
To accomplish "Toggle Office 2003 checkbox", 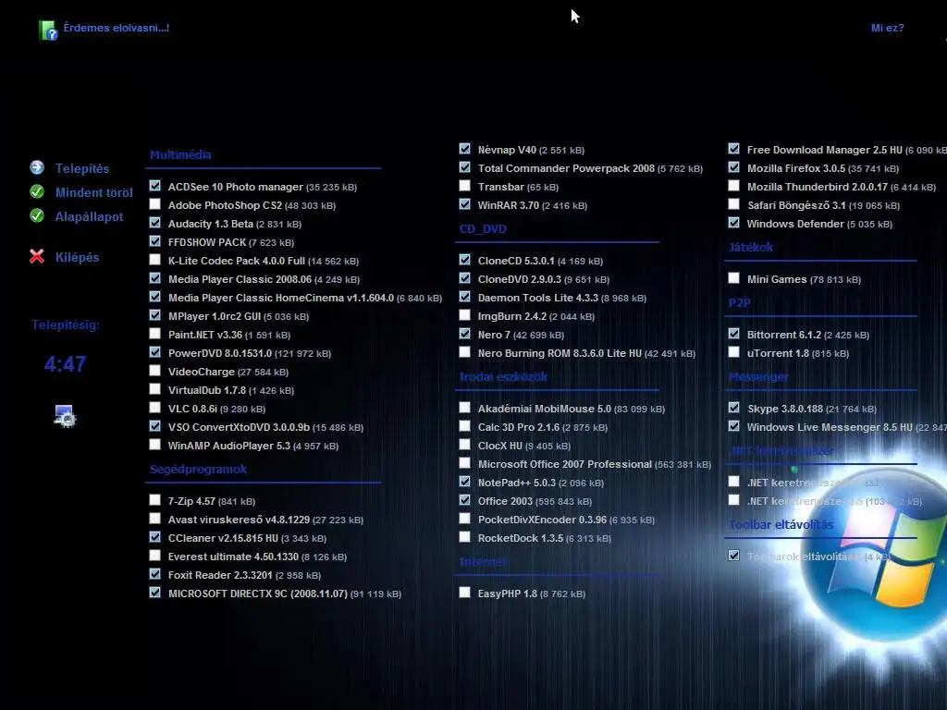I will pyautogui.click(x=464, y=500).
